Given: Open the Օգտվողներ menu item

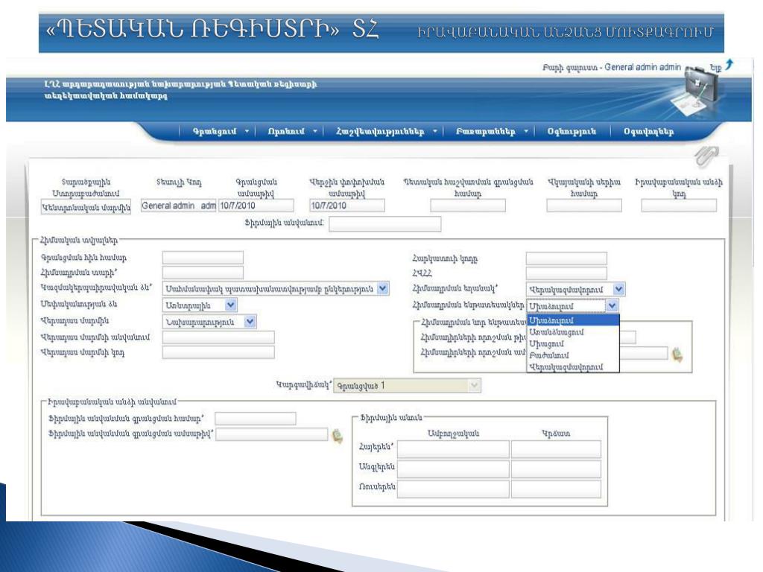Looking at the screenshot, I should [649, 131].
